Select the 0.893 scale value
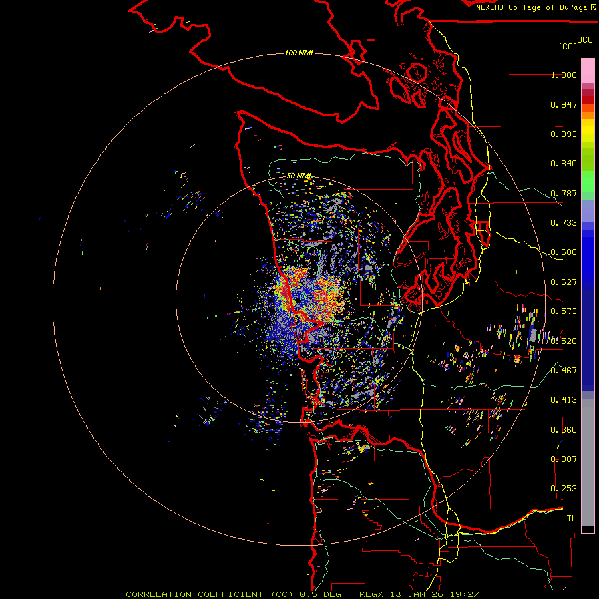The width and height of the screenshot is (599, 599). (x=564, y=134)
